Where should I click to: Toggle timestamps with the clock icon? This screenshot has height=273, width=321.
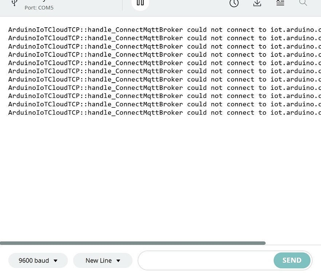[x=234, y=3]
